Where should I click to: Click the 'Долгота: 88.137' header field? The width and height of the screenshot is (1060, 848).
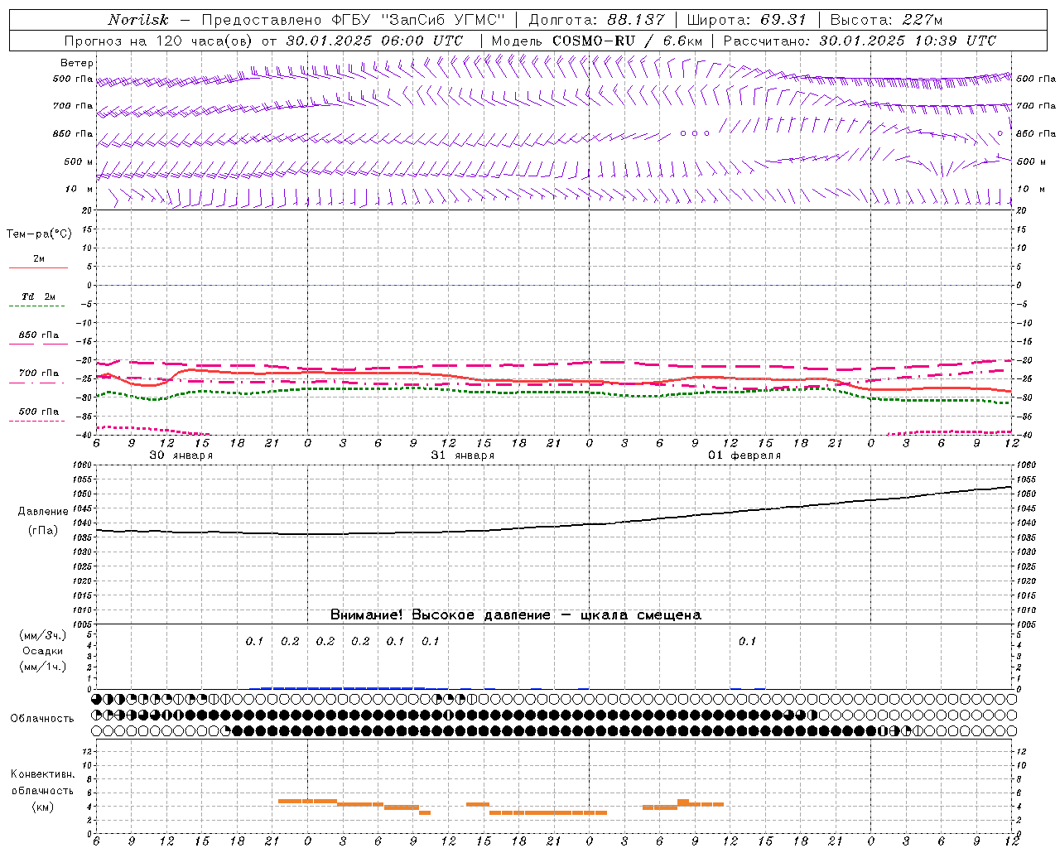[596, 20]
